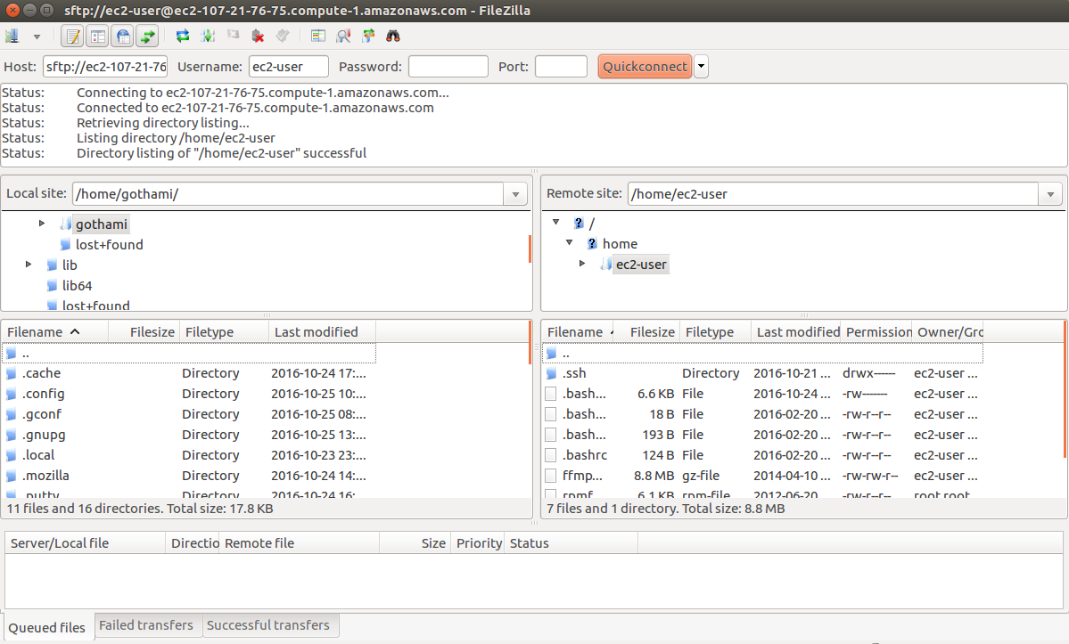
Task: Click the Remote file queue column header
Action: (300, 543)
